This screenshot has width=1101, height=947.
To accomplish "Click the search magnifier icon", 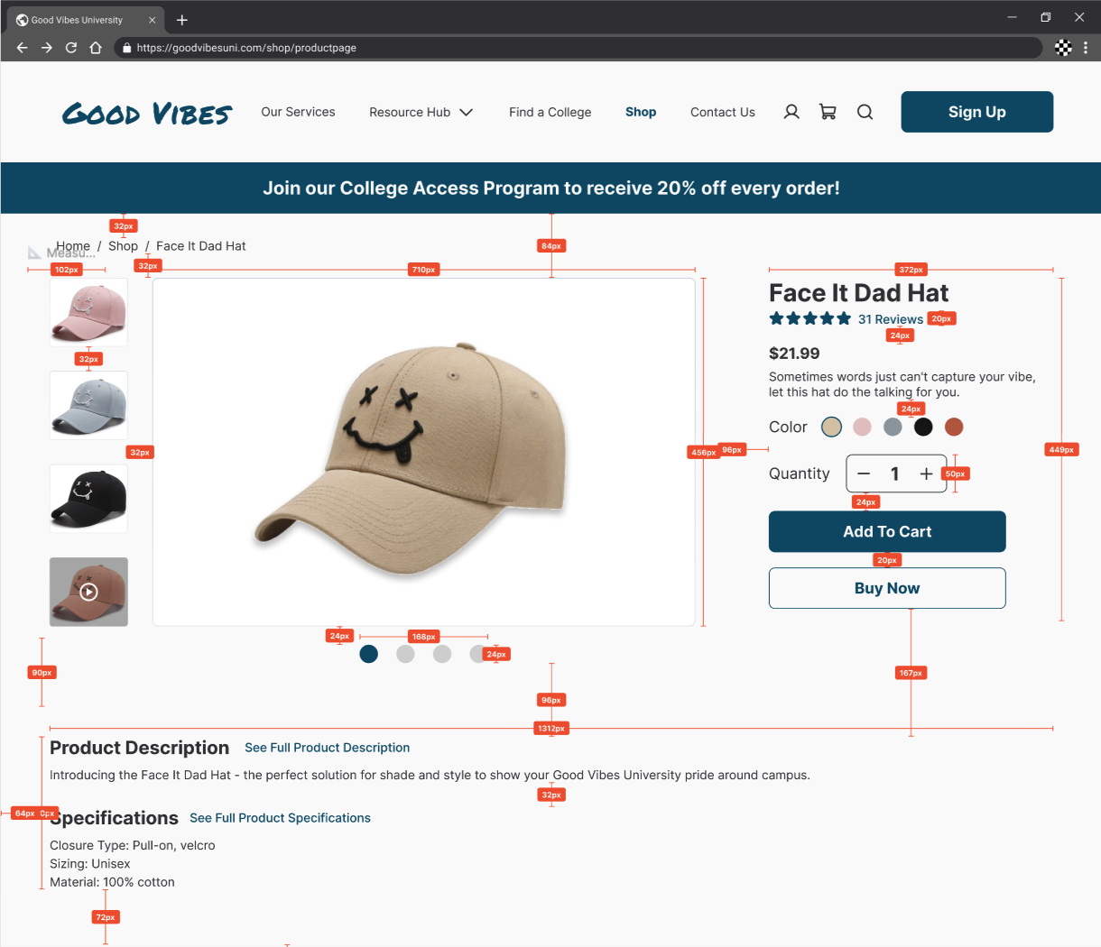I will 865,112.
